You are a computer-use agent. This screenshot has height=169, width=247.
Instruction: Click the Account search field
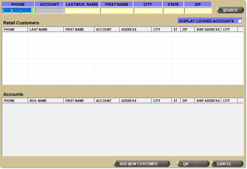pyautogui.click(x=49, y=11)
